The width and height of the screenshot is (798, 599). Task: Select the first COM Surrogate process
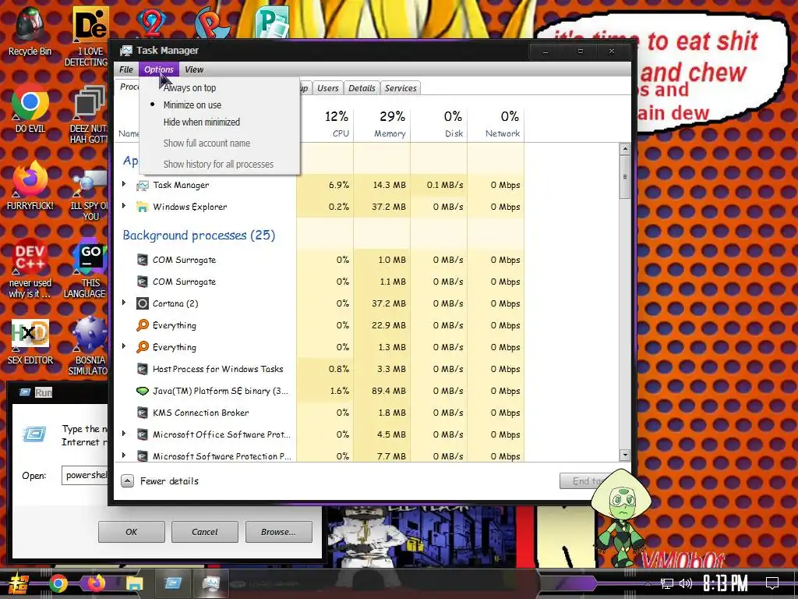320,260
